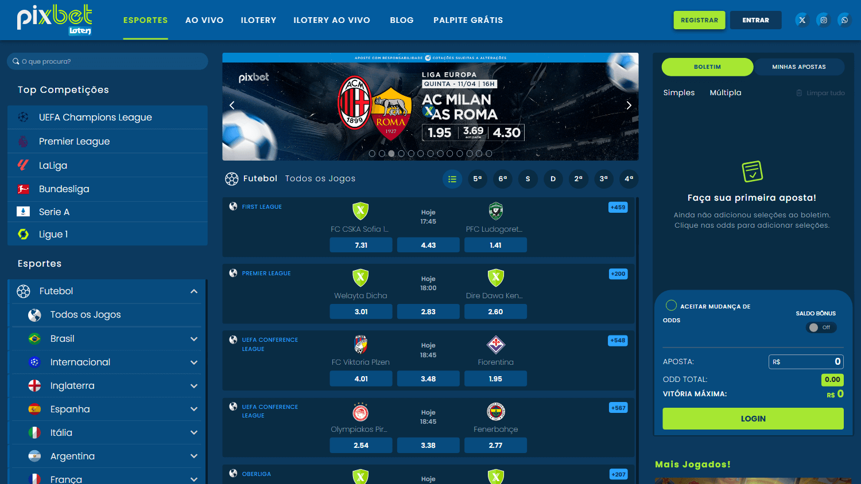Click the Olympiakos crest
Viewport: 861px width, 484px height.
pos(360,411)
